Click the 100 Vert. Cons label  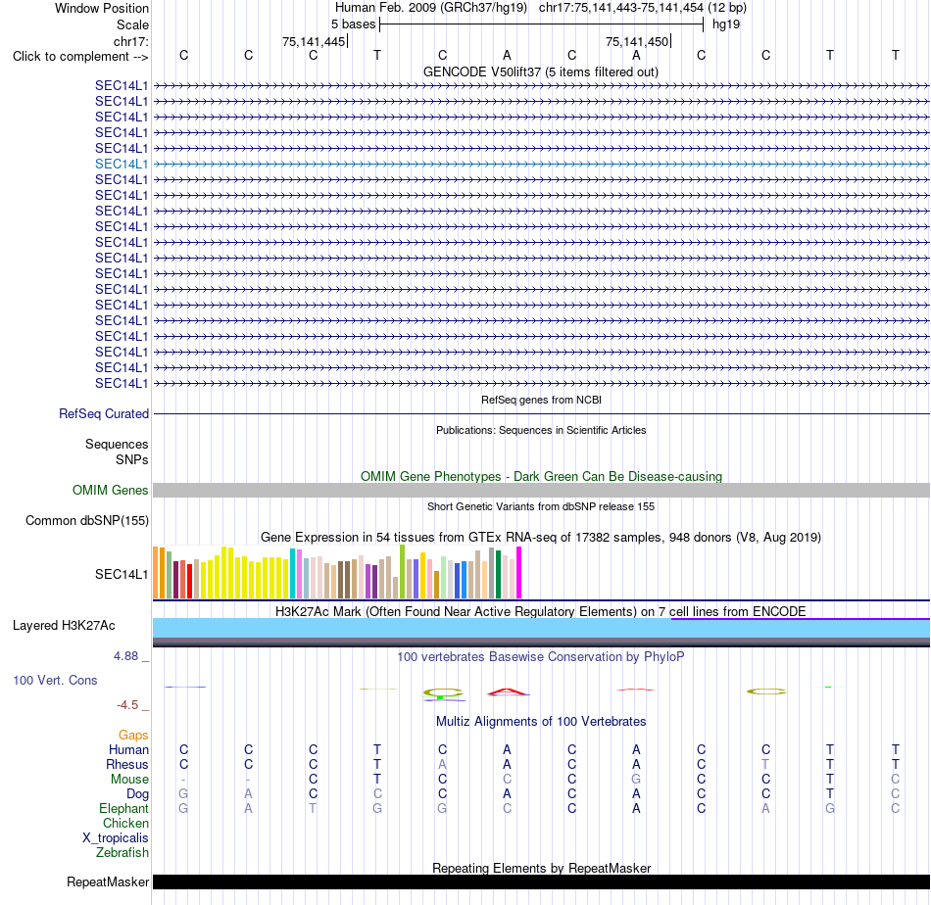tap(55, 680)
